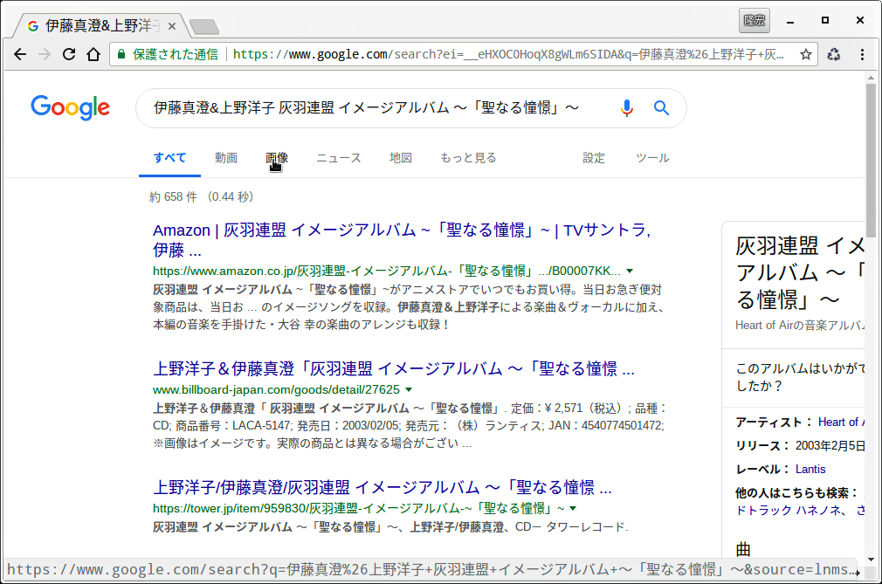Screen dimensions: 882x584
Task: Click the address bar URL
Action: [x=508, y=54]
